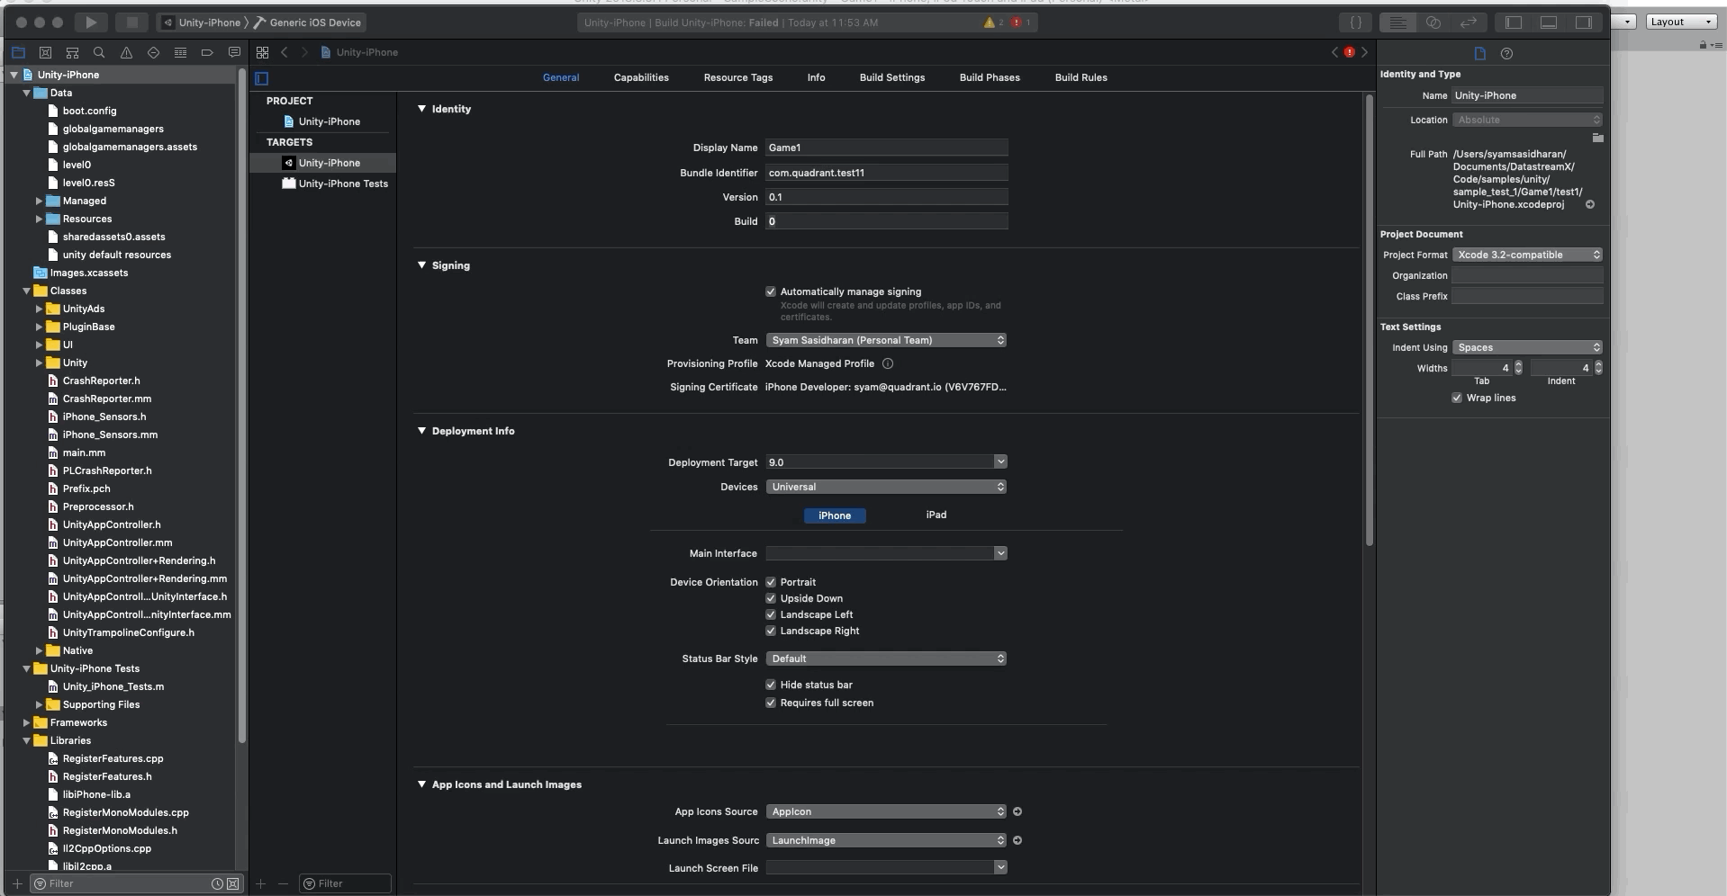Click arrow next to App Icons Source
The width and height of the screenshot is (1727, 896).
1017,811
